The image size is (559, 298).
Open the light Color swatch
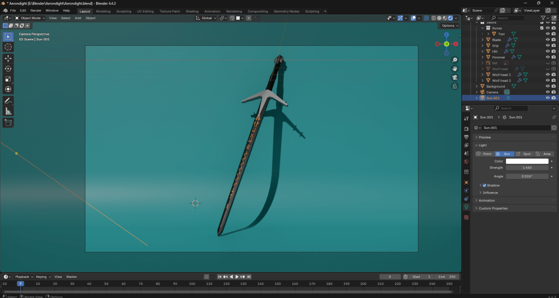[527, 161]
